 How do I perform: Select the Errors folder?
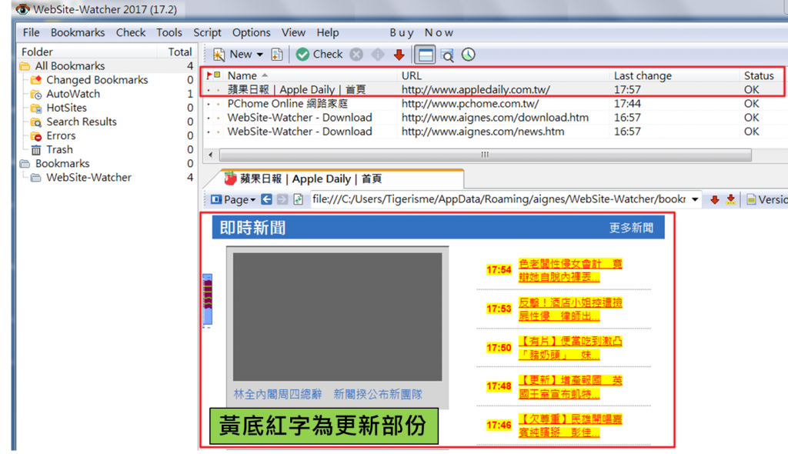point(61,135)
